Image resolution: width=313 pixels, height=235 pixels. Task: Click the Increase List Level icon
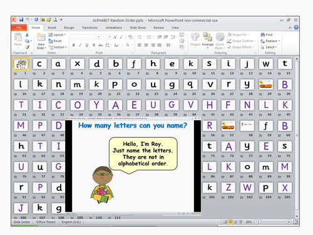tap(166, 37)
